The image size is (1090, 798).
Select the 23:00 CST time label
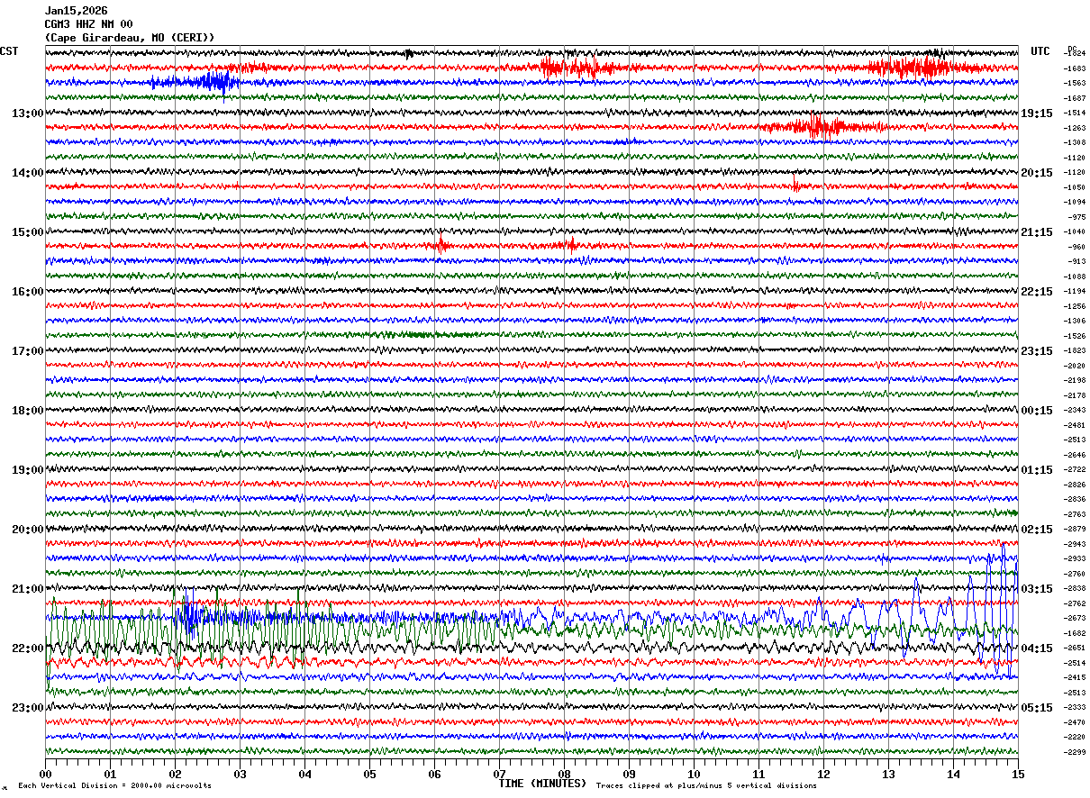[27, 708]
